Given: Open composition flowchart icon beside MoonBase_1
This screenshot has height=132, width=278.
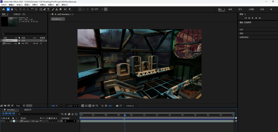Looking at the screenshot, I should click(x=46, y=41).
